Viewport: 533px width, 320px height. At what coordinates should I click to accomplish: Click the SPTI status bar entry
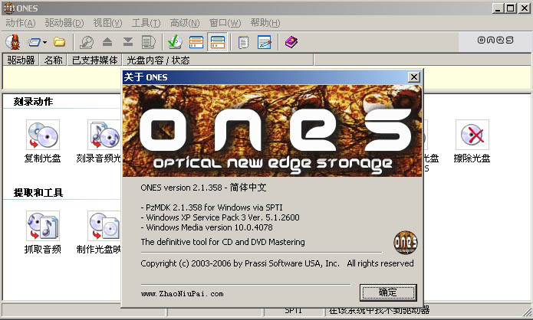pos(293,311)
